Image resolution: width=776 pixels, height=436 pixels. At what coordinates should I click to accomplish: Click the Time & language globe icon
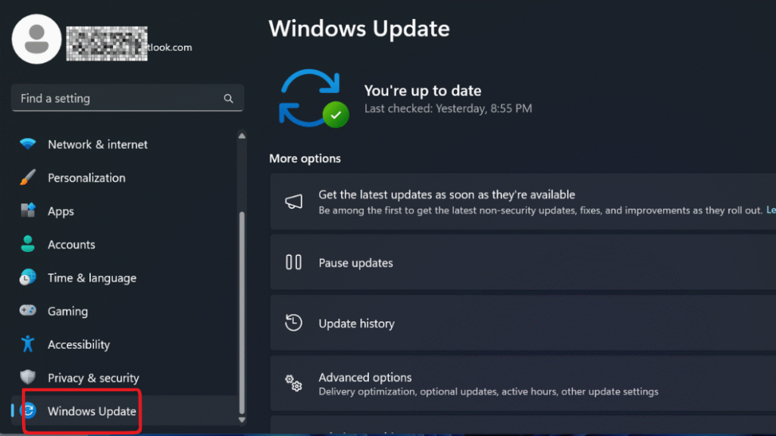point(28,277)
